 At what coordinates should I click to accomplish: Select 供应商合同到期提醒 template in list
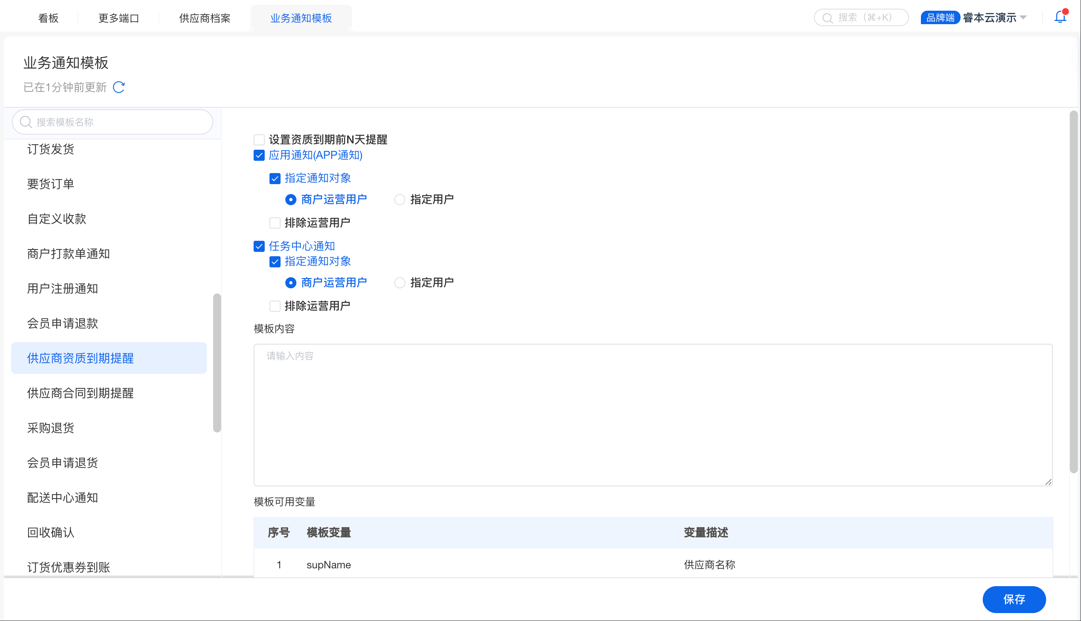pos(80,393)
